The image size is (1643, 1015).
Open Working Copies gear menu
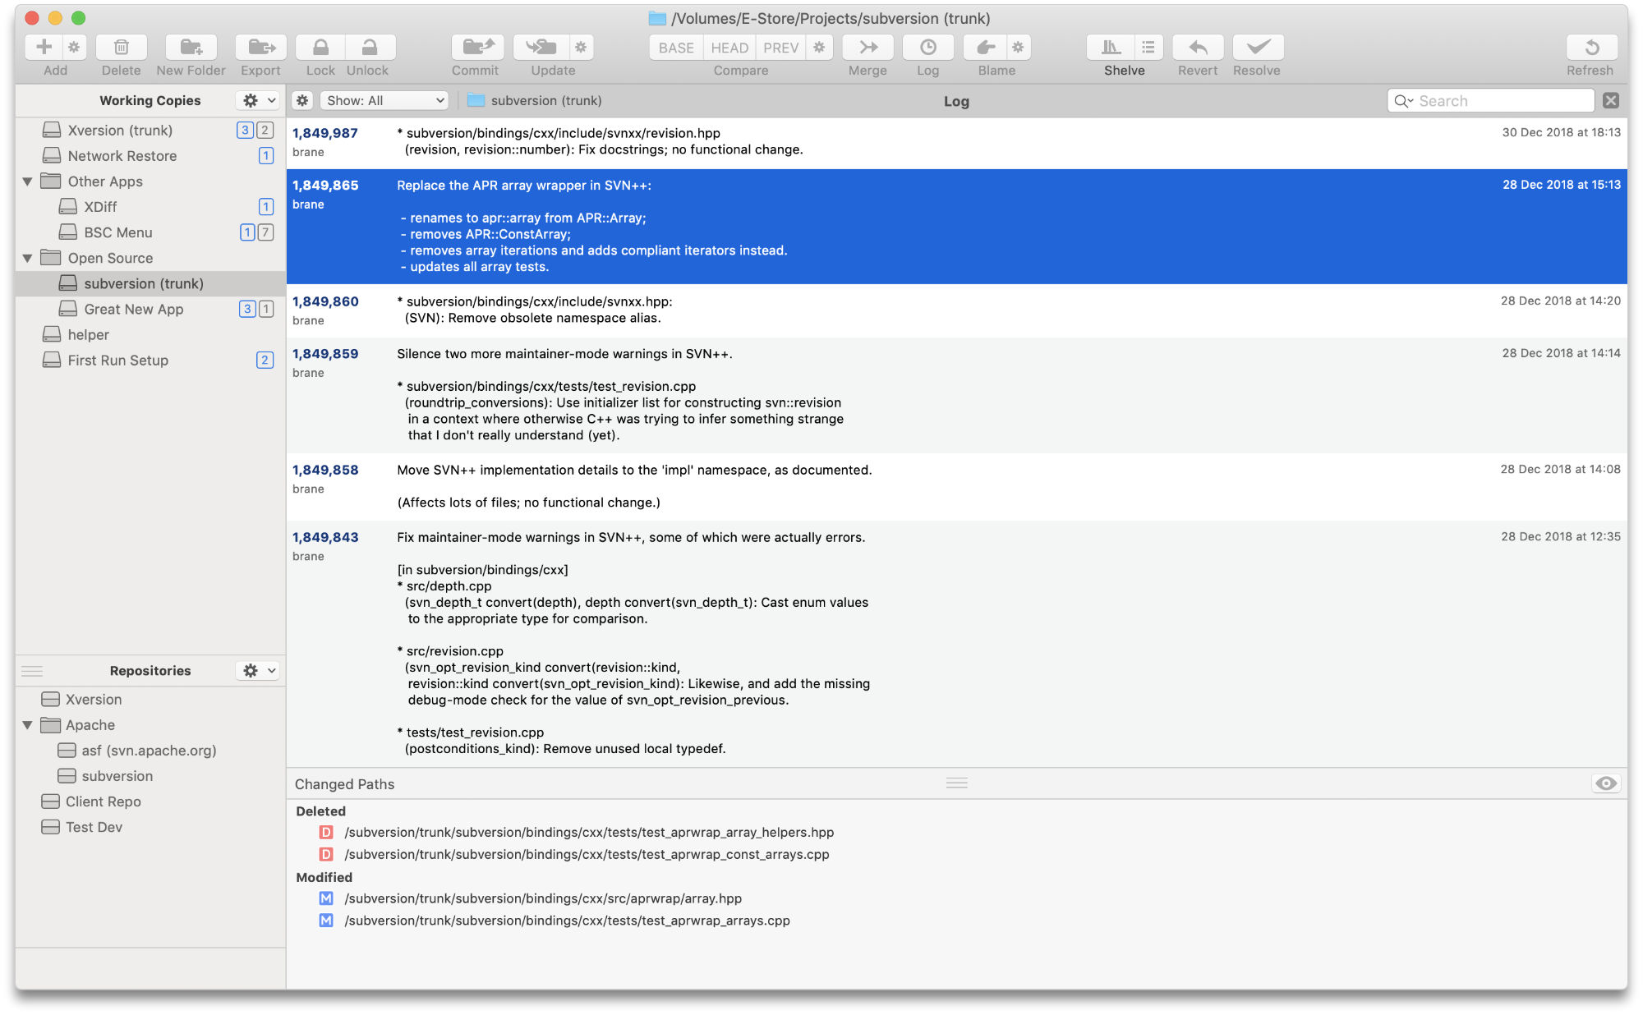[258, 100]
